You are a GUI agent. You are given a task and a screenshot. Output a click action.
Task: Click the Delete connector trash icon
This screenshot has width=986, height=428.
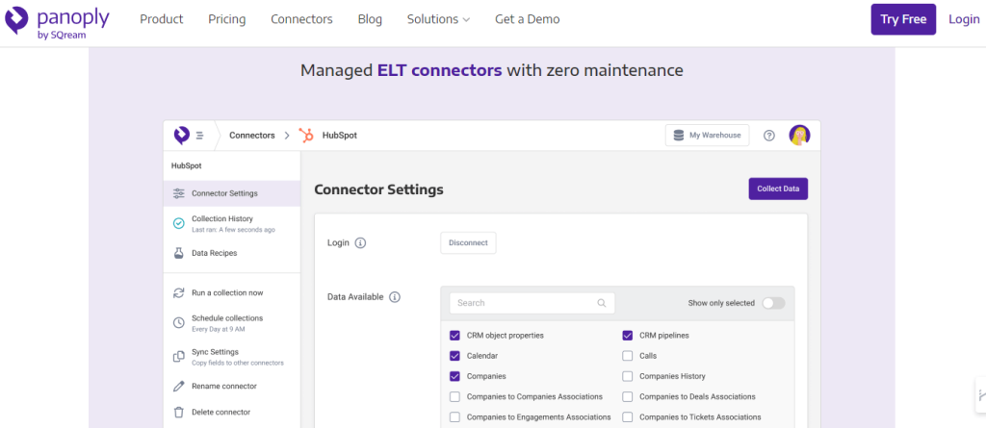click(x=178, y=413)
